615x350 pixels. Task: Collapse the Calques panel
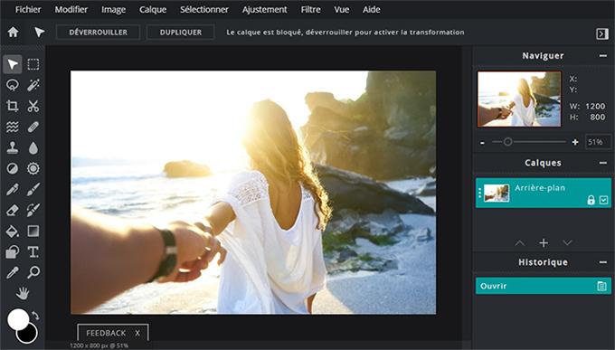tap(603, 163)
